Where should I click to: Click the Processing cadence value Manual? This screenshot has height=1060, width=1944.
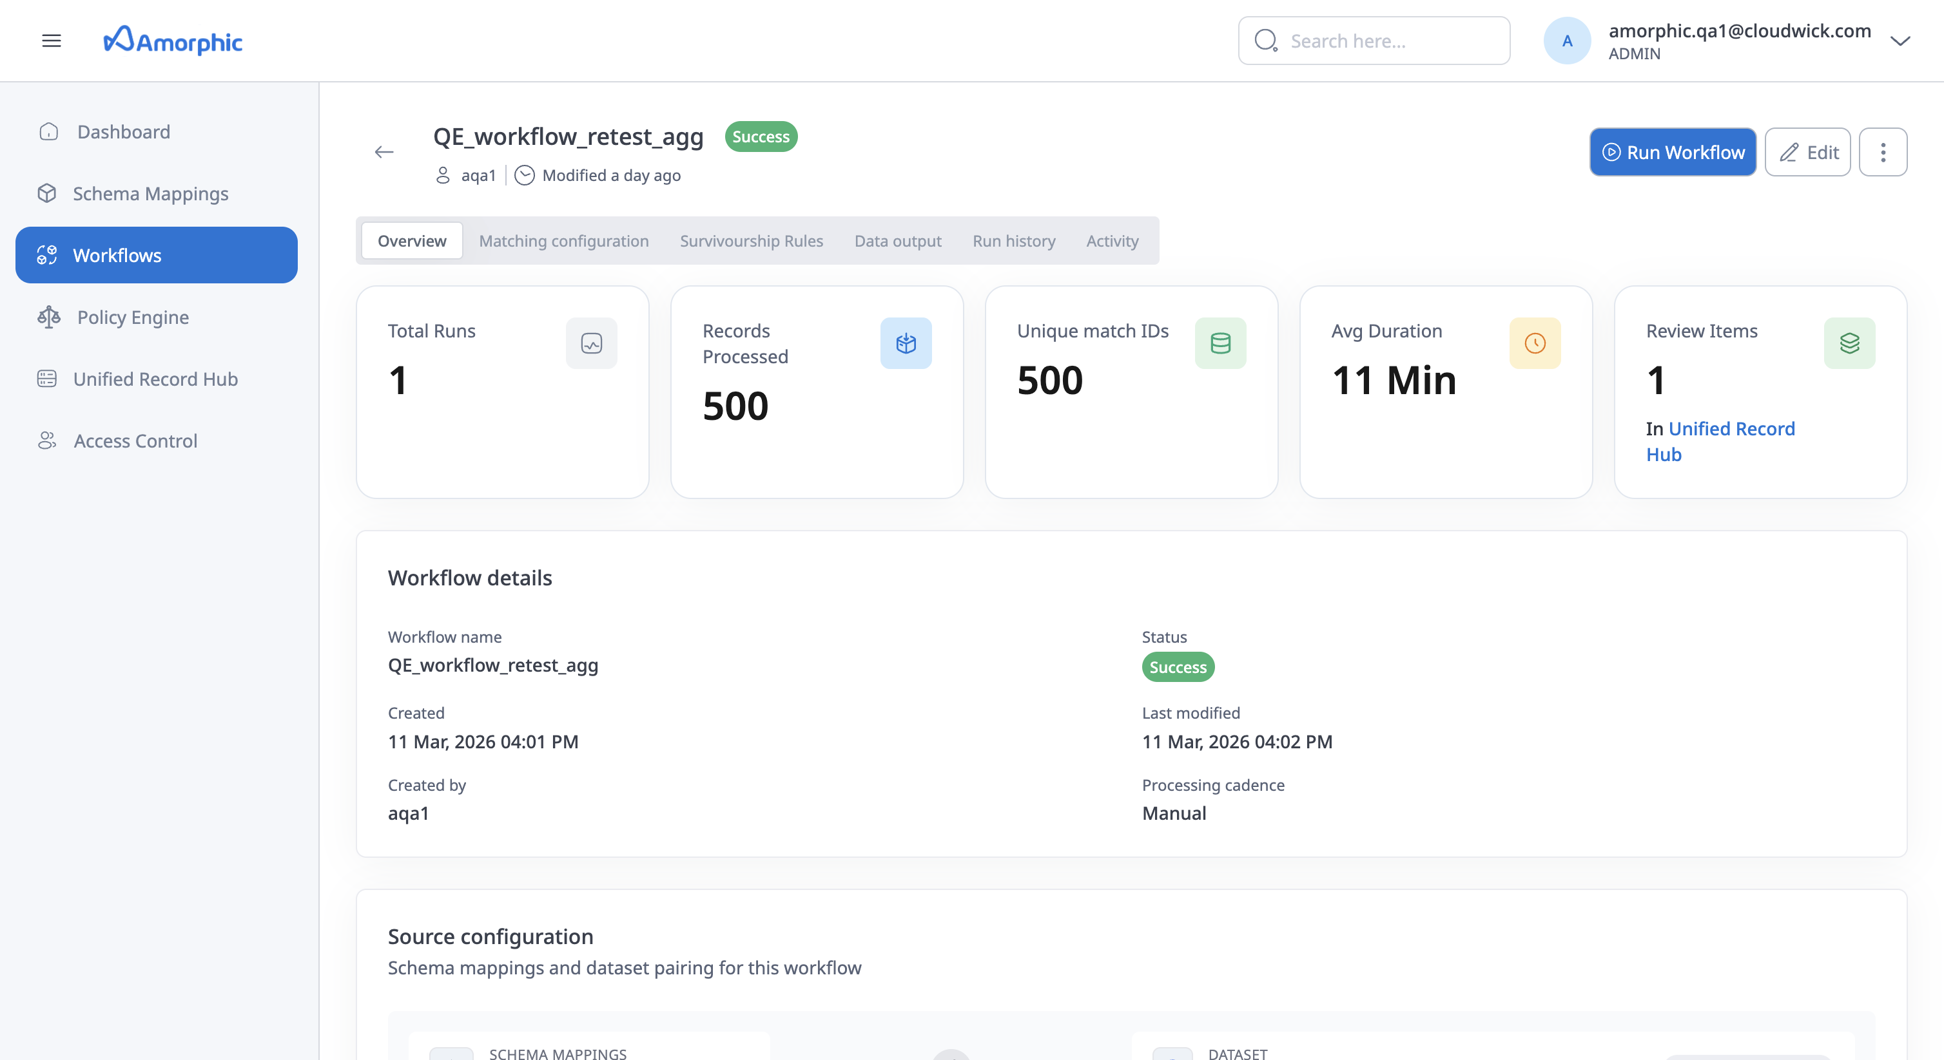(x=1174, y=813)
